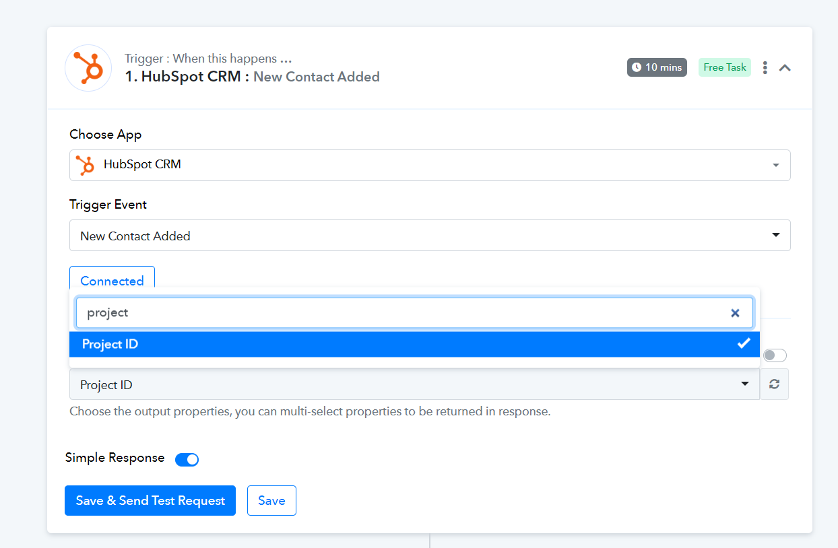Click Save & Send Test Request

pyautogui.click(x=150, y=500)
